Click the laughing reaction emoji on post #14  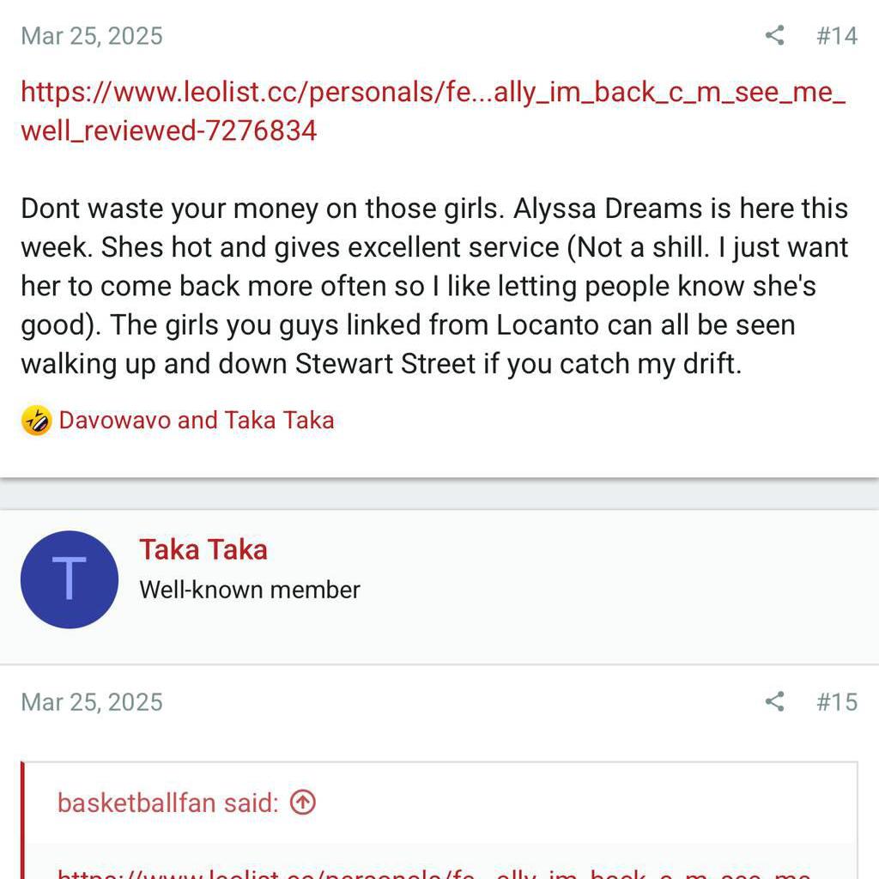[x=34, y=421]
